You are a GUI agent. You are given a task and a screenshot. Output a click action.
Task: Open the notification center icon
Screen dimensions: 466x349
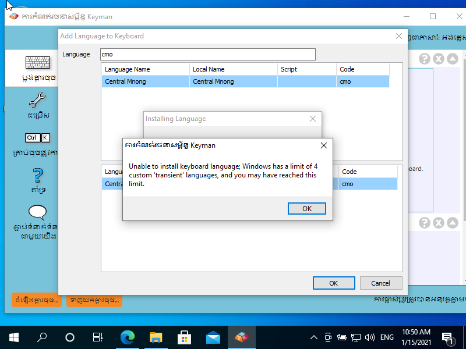click(x=448, y=337)
